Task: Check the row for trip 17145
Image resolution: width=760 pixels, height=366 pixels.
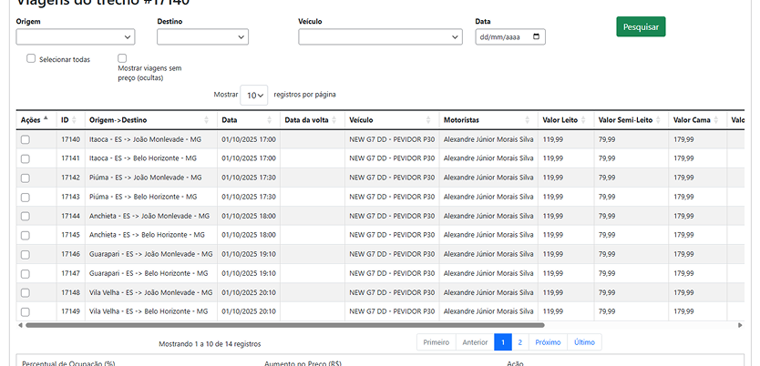Action: pos(26,235)
